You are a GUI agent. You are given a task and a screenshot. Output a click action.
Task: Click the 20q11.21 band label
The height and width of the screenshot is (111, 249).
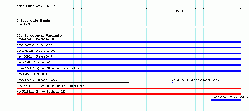24,24
